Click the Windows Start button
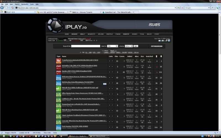 (4, 136)
